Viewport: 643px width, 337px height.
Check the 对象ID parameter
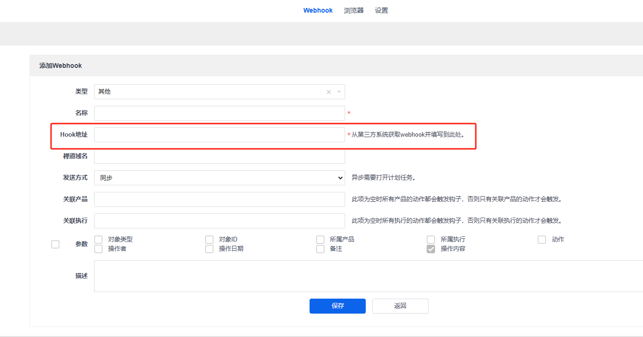coord(209,239)
